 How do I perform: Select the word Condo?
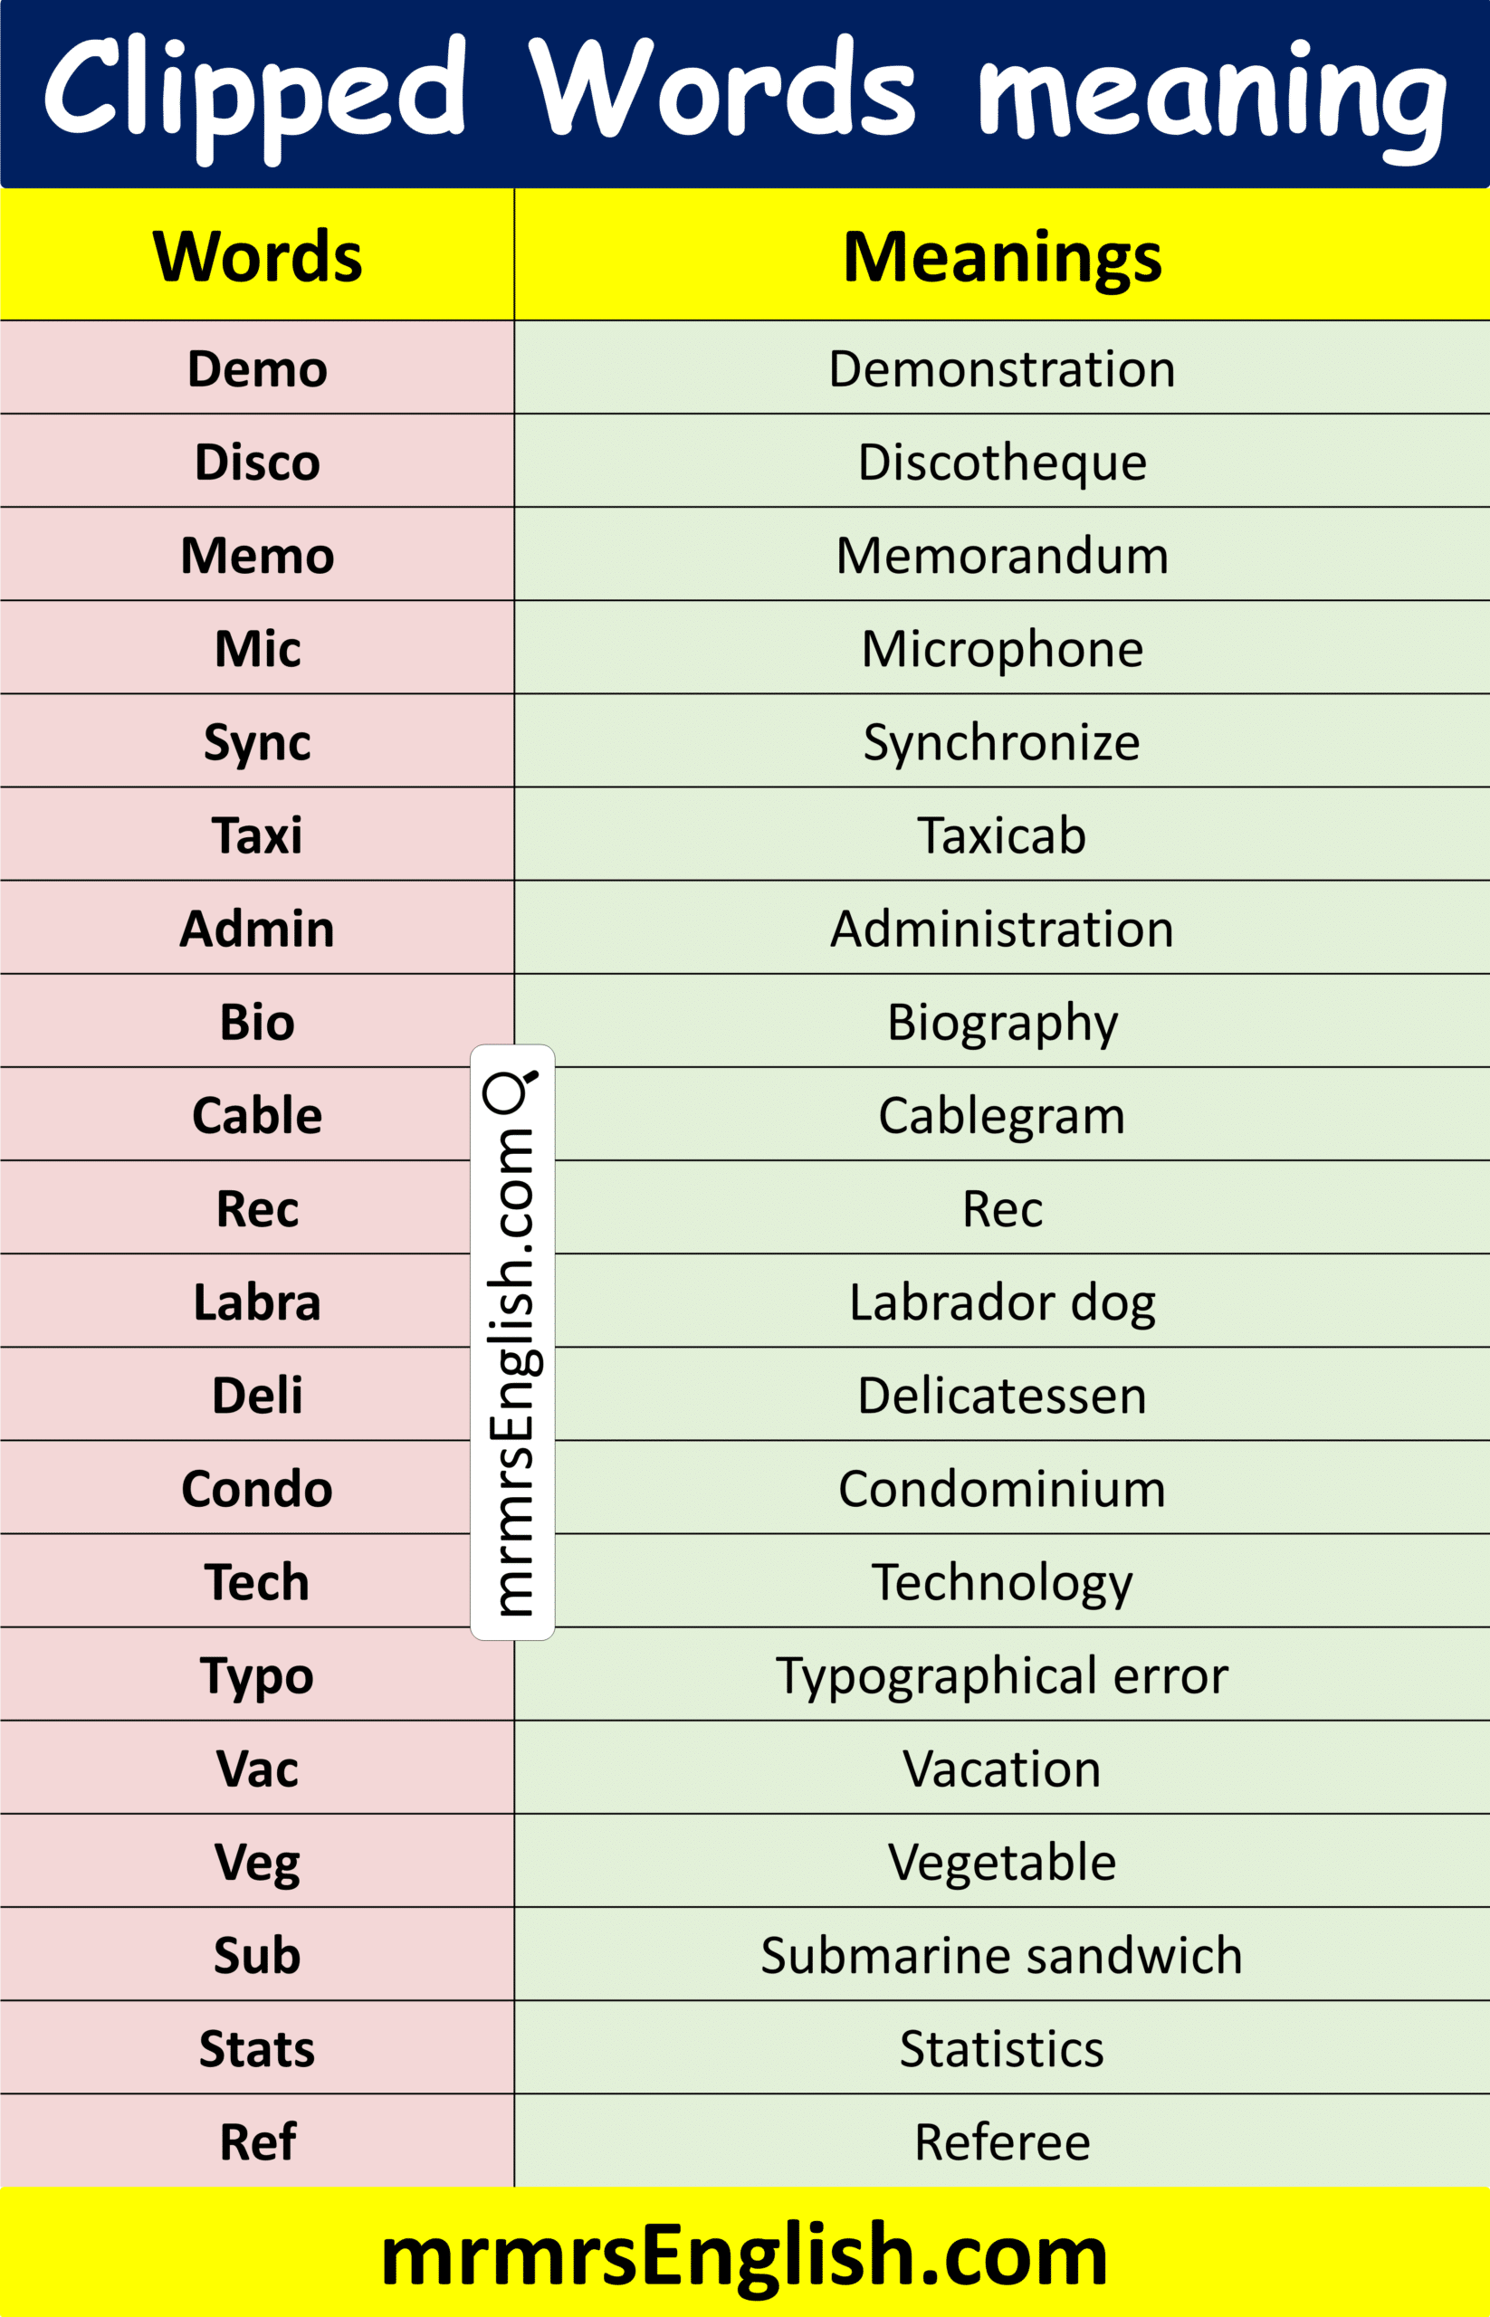coord(257,1489)
